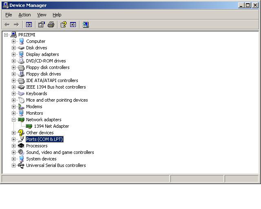Click the Forward arrow toolbar button
The height and width of the screenshot is (209, 261).
pyautogui.click(x=16, y=24)
